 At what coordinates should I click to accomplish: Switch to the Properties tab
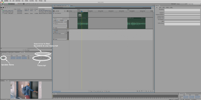17,52
